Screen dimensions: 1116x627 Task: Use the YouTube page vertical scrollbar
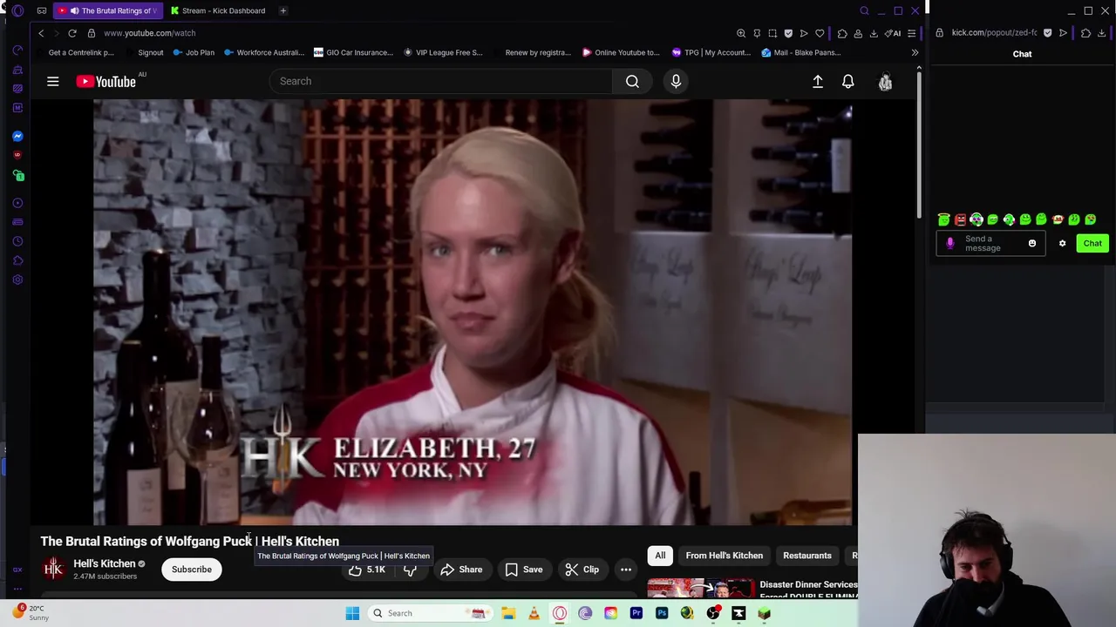point(918,144)
